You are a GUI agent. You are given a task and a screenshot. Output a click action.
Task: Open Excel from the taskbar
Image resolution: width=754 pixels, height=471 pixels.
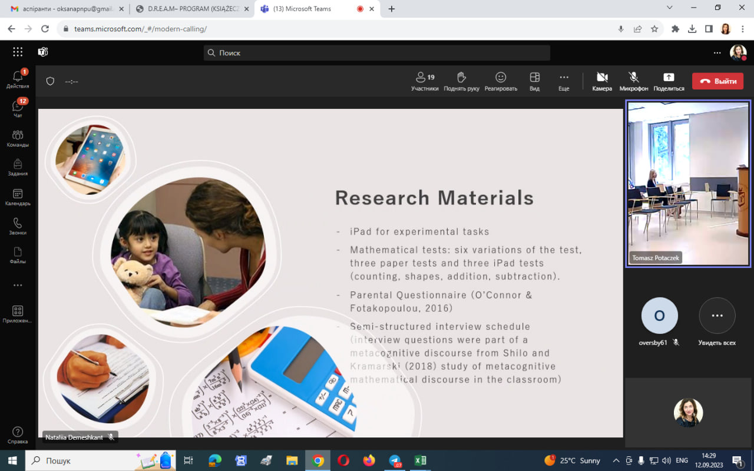(x=420, y=460)
